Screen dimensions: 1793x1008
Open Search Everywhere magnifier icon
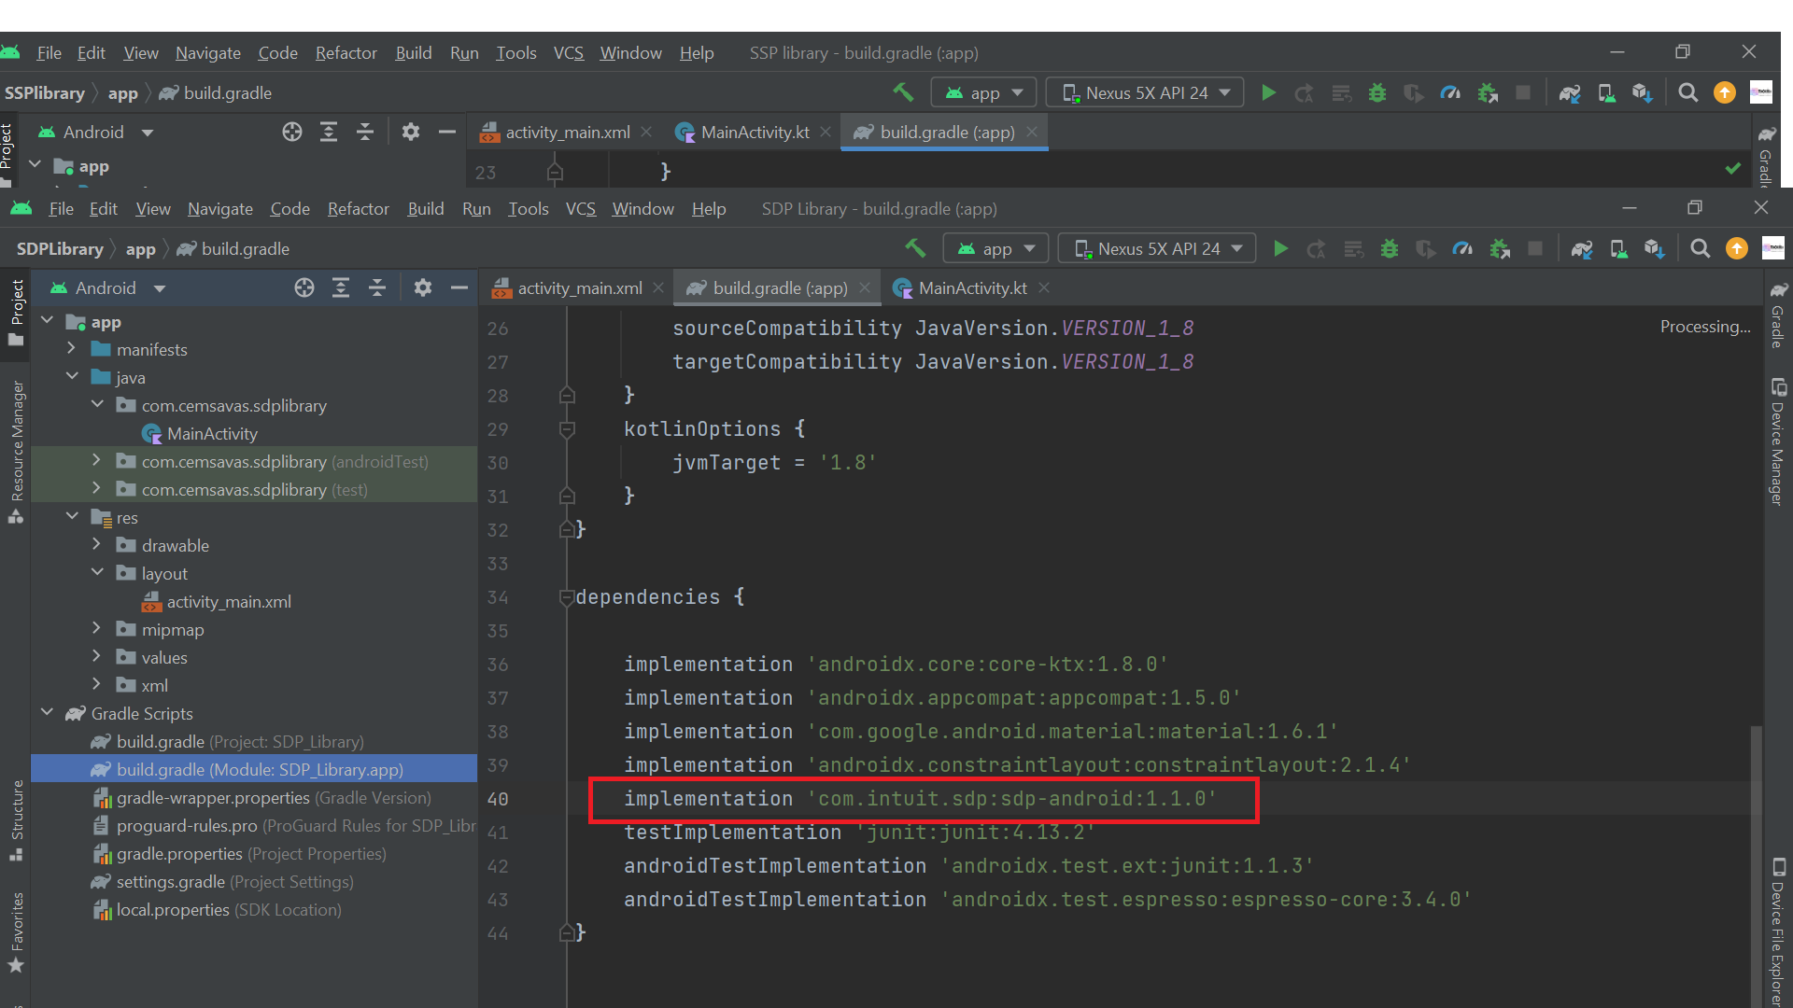1700,248
